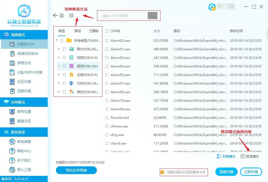The height and width of the screenshot is (182, 268).
Task: Click the 所有类型 yellow folder icon
Action: coord(69,40)
